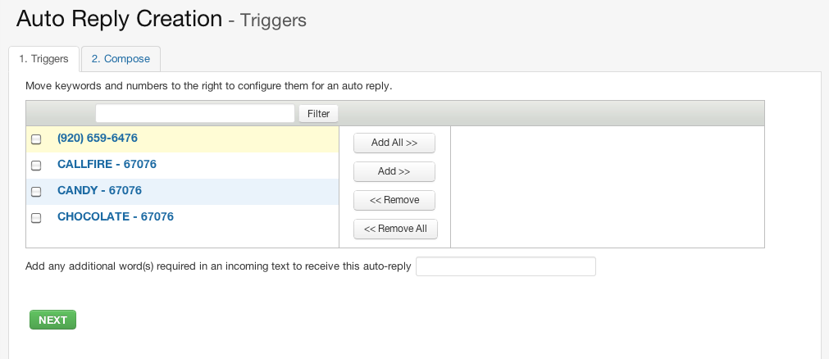
Task: Click the CHOCOLATE - 67076 keyword
Action: pyautogui.click(x=116, y=217)
